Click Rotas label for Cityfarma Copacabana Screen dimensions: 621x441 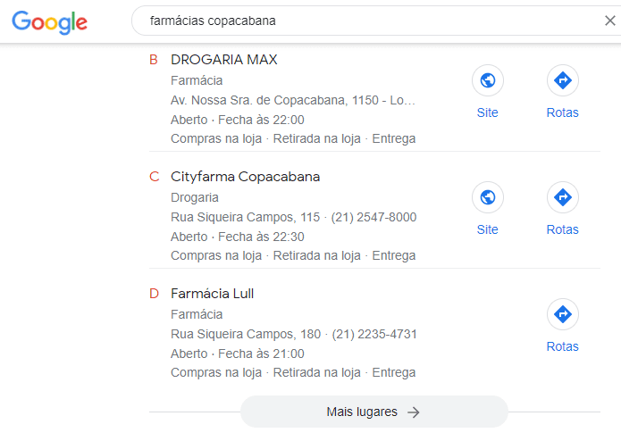[x=562, y=229]
